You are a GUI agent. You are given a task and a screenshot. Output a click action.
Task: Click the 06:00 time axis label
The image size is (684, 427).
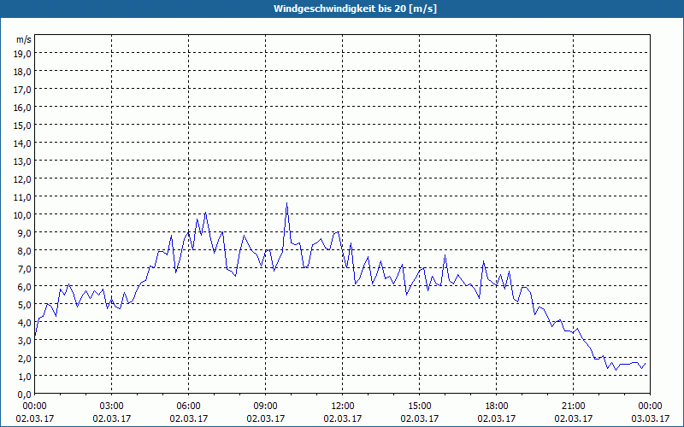[x=188, y=407]
